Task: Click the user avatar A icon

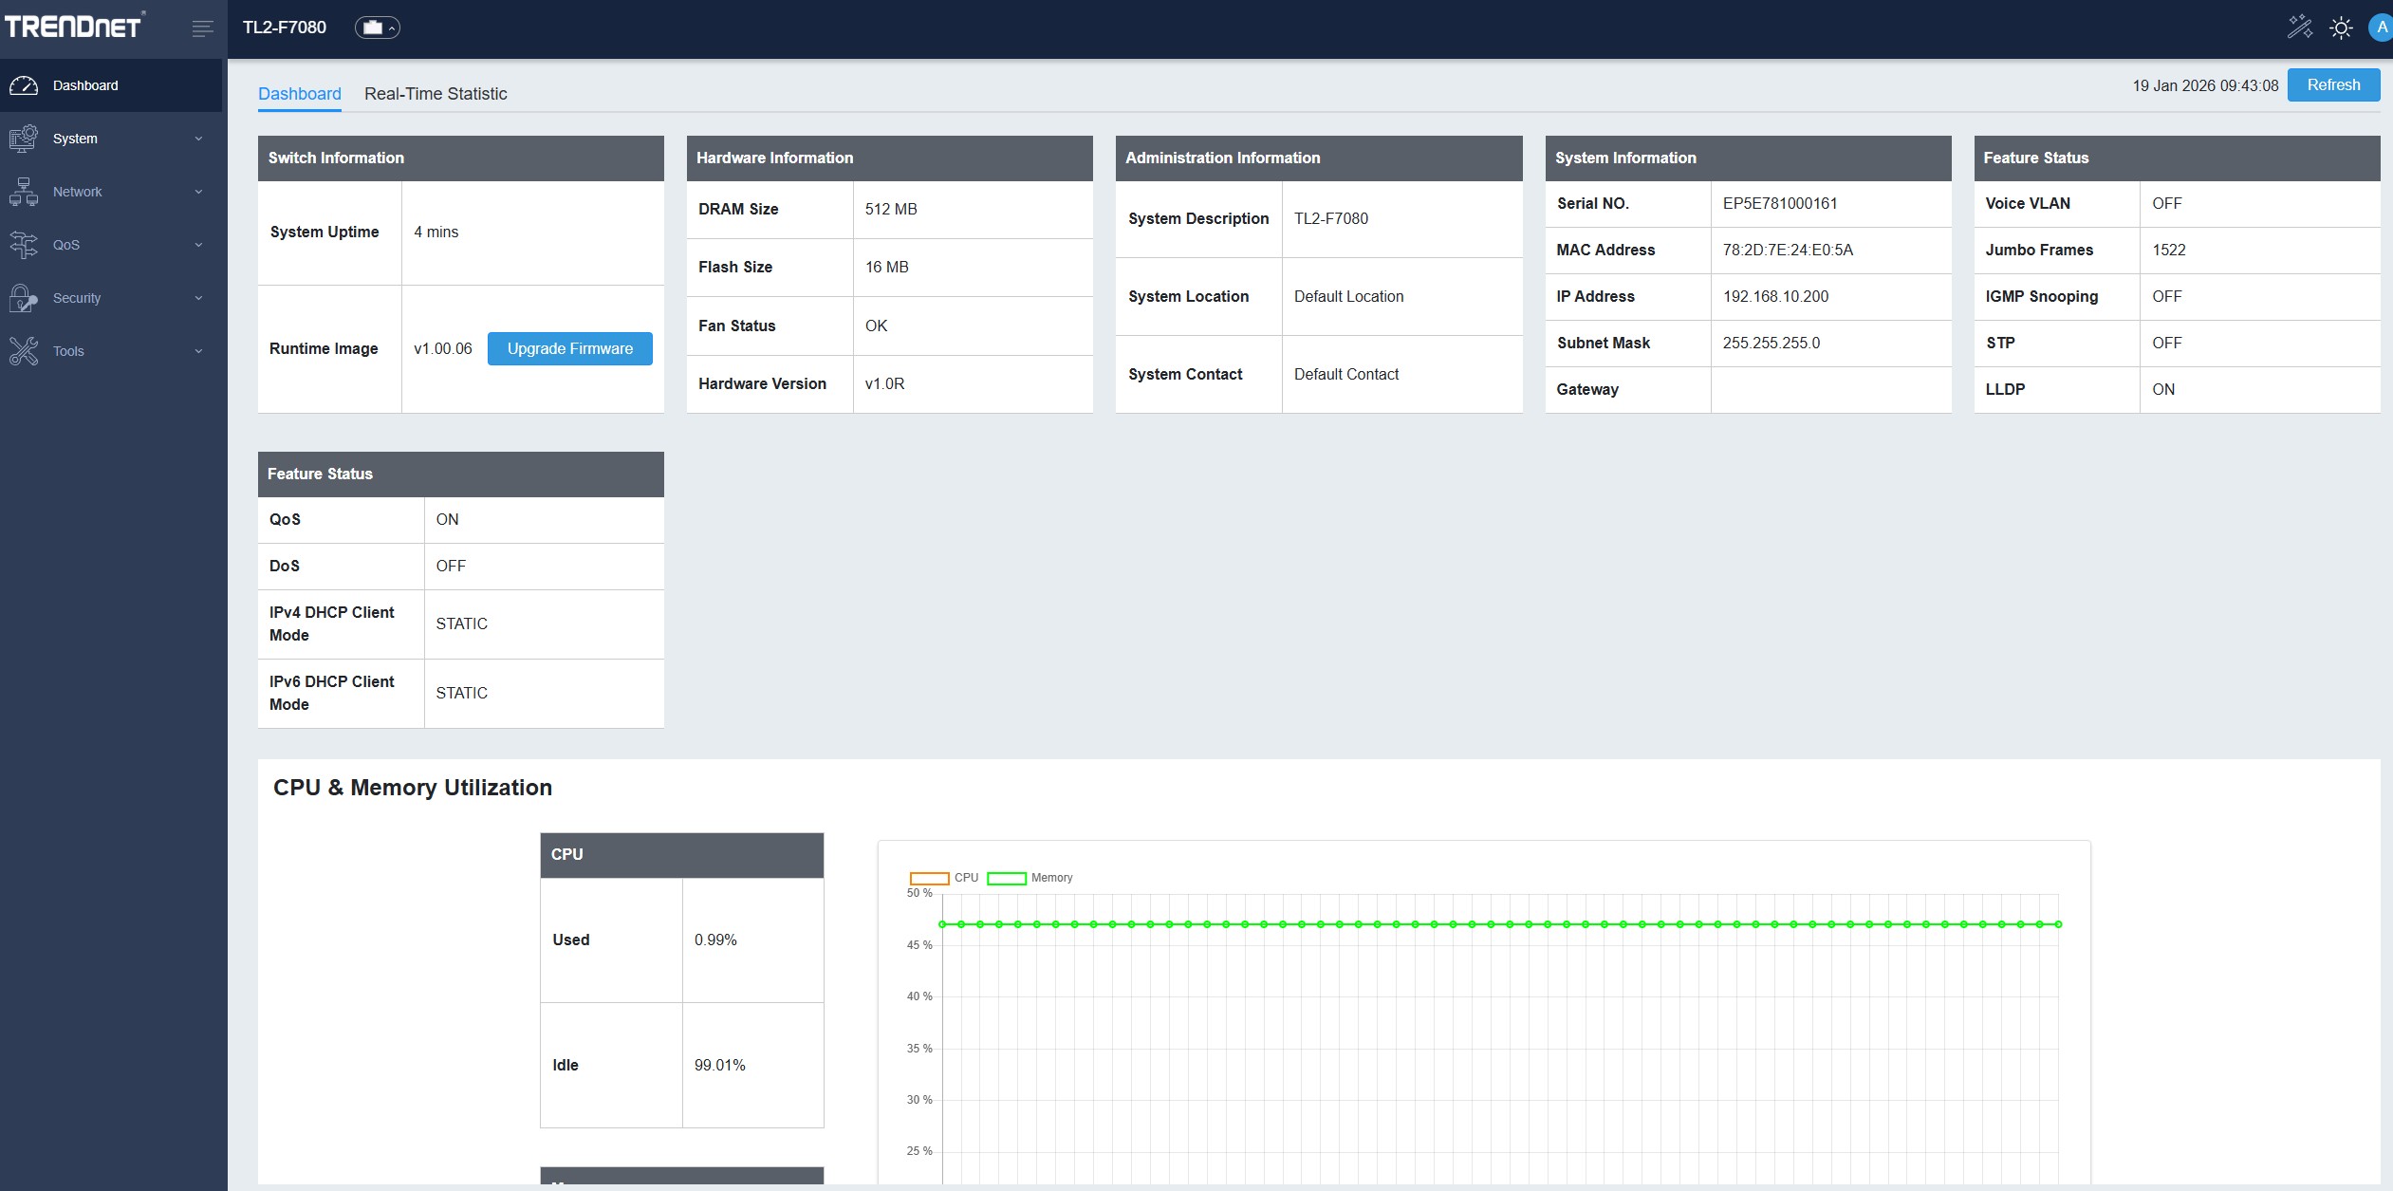Action: (x=2381, y=28)
